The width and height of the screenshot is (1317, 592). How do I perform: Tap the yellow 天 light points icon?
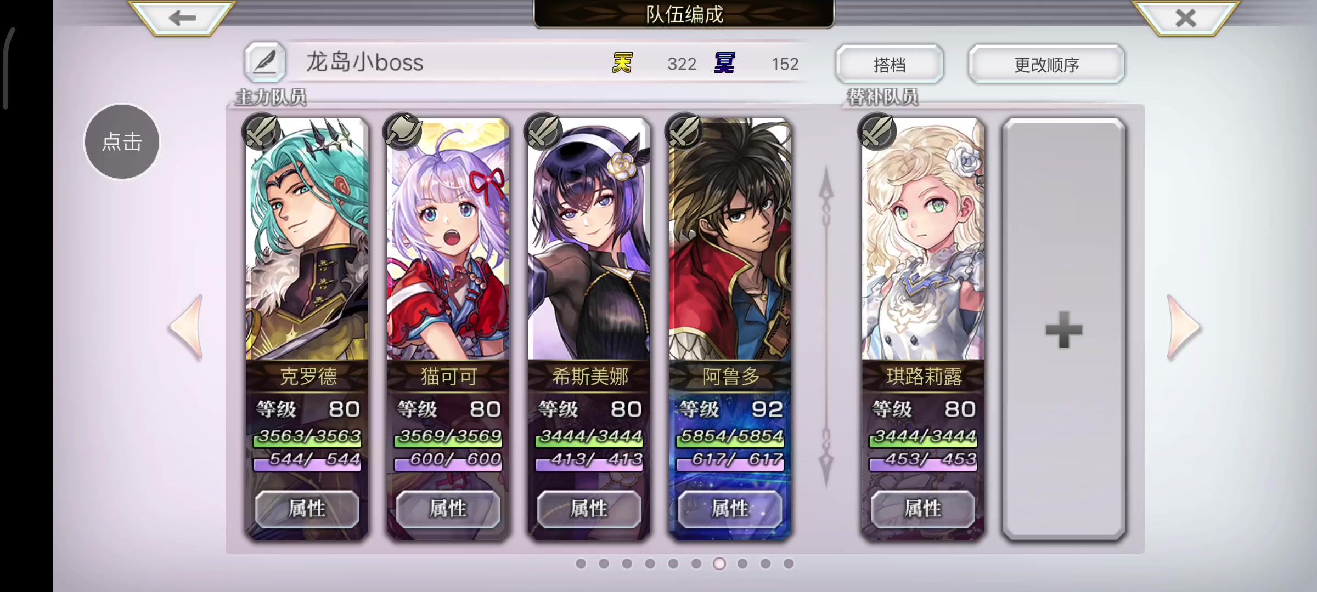(622, 63)
